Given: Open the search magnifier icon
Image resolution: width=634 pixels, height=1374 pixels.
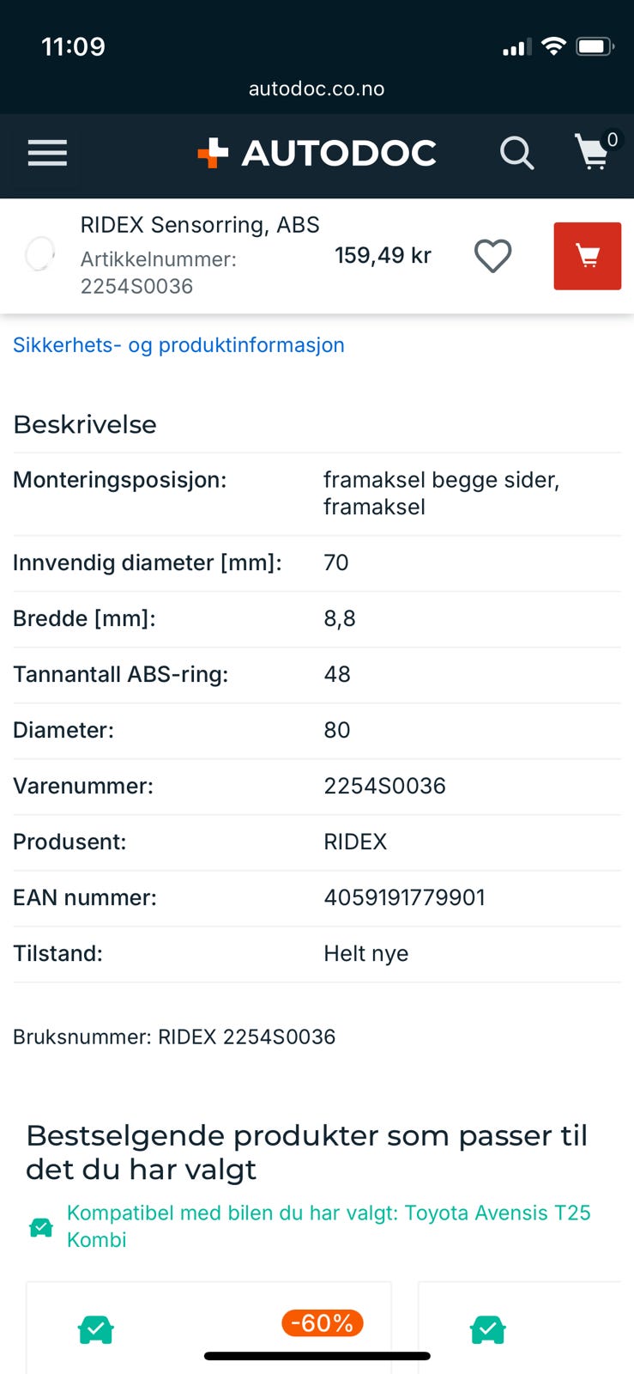Looking at the screenshot, I should (516, 154).
